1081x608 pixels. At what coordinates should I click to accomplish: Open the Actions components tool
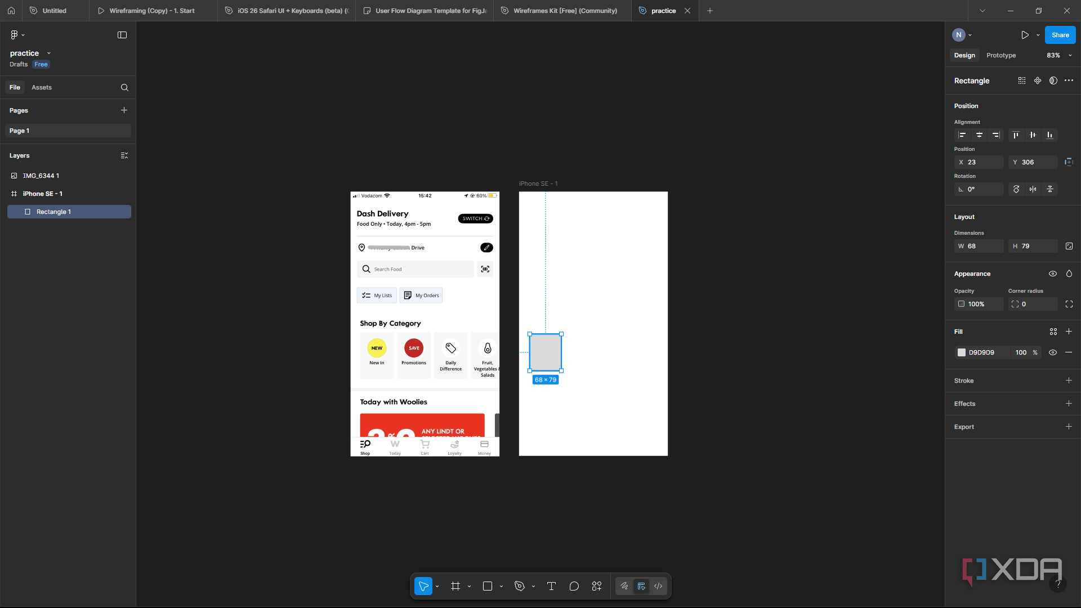[597, 586]
